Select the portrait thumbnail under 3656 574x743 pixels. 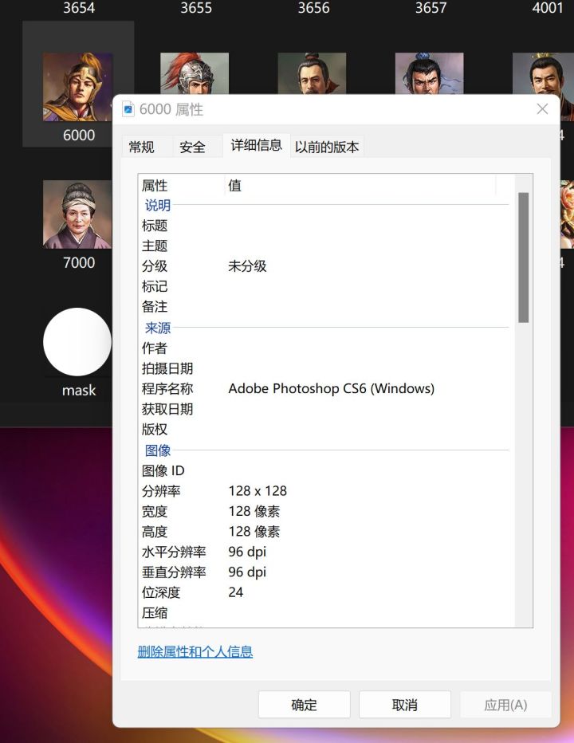pyautogui.click(x=312, y=73)
